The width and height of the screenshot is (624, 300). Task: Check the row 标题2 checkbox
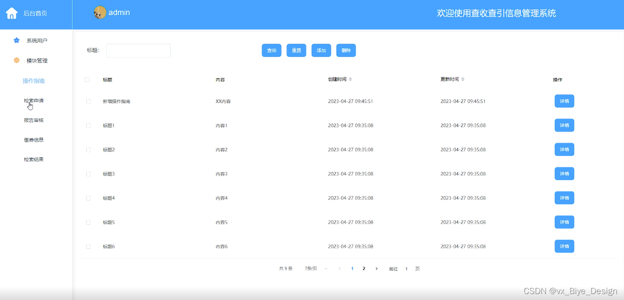pyautogui.click(x=88, y=150)
